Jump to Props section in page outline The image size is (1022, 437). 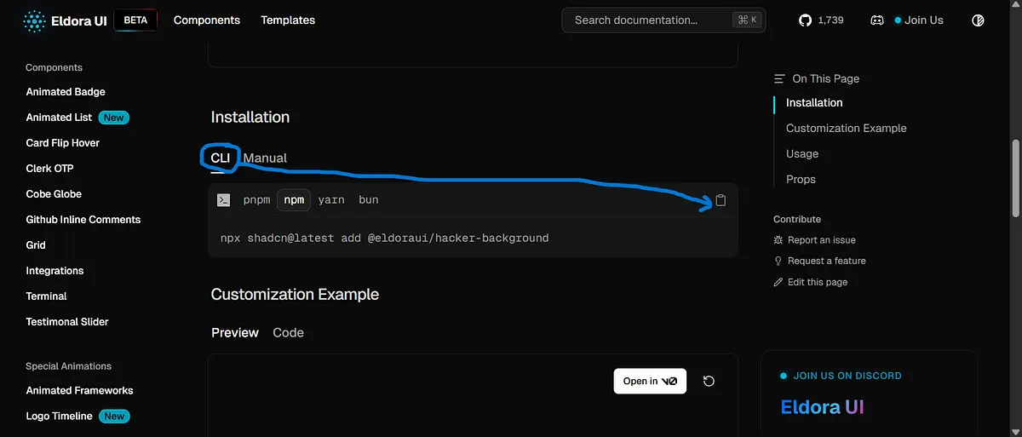pos(801,180)
